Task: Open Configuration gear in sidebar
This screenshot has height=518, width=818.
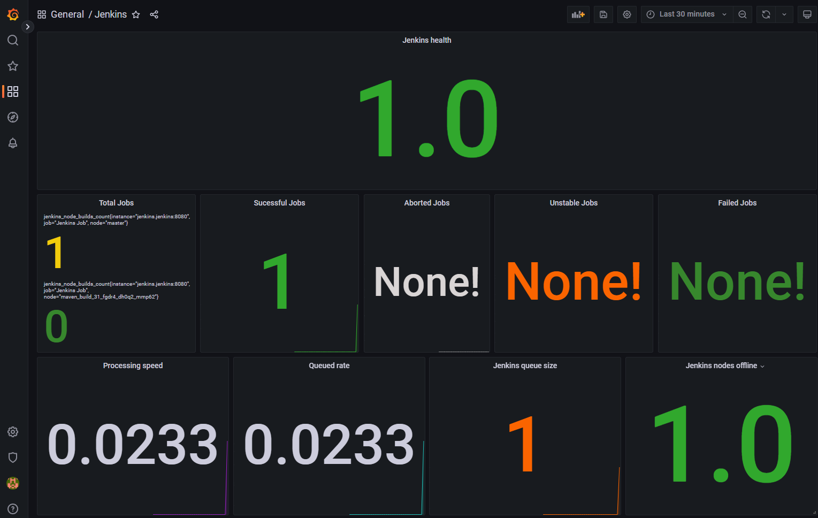Action: coord(13,432)
